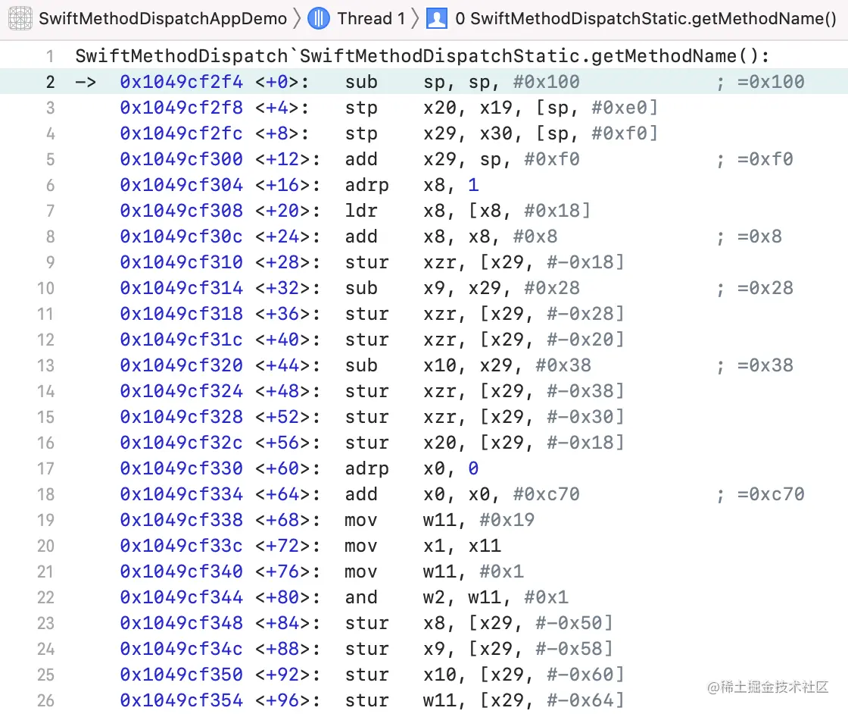Click operands 'w11, #0x19'

[x=479, y=520]
